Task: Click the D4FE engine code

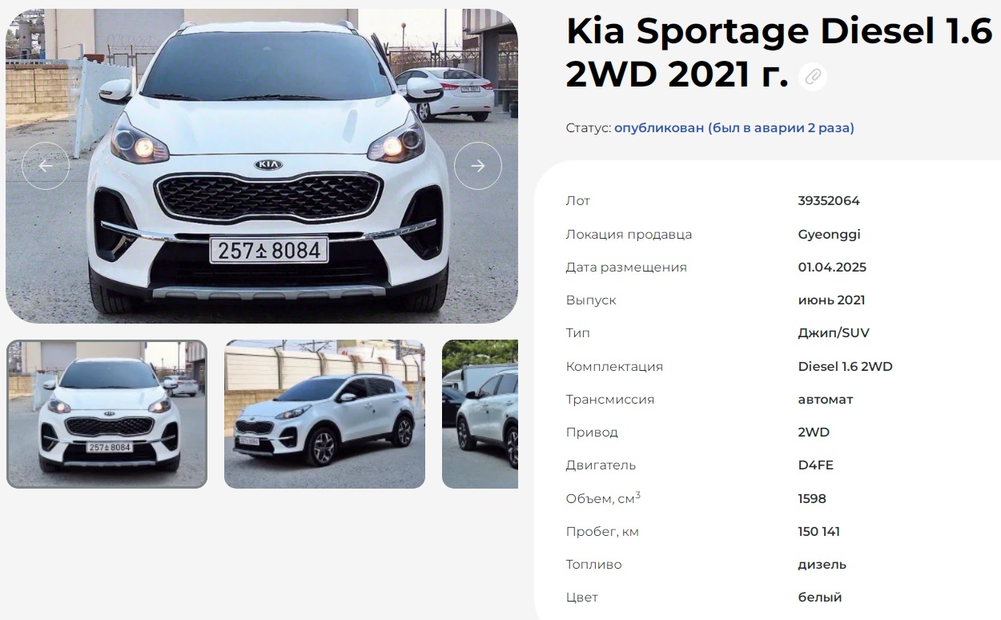Action: coord(816,465)
